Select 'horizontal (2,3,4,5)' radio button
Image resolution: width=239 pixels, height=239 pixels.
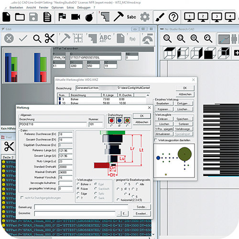point(118,200)
